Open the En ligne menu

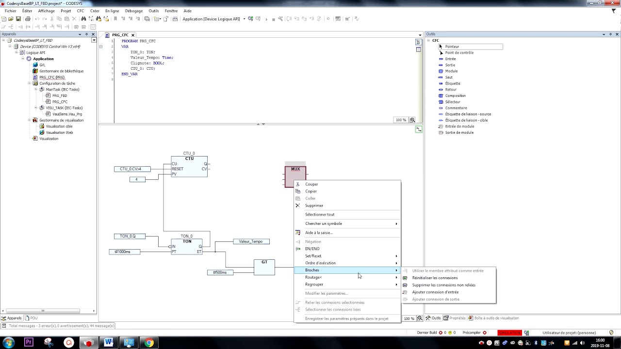112,11
